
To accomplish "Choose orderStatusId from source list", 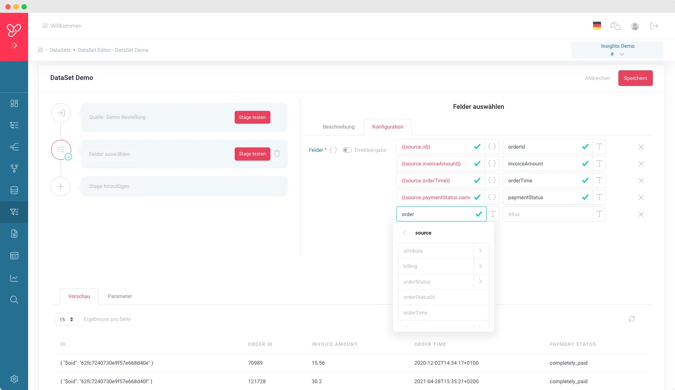I will 443,297.
